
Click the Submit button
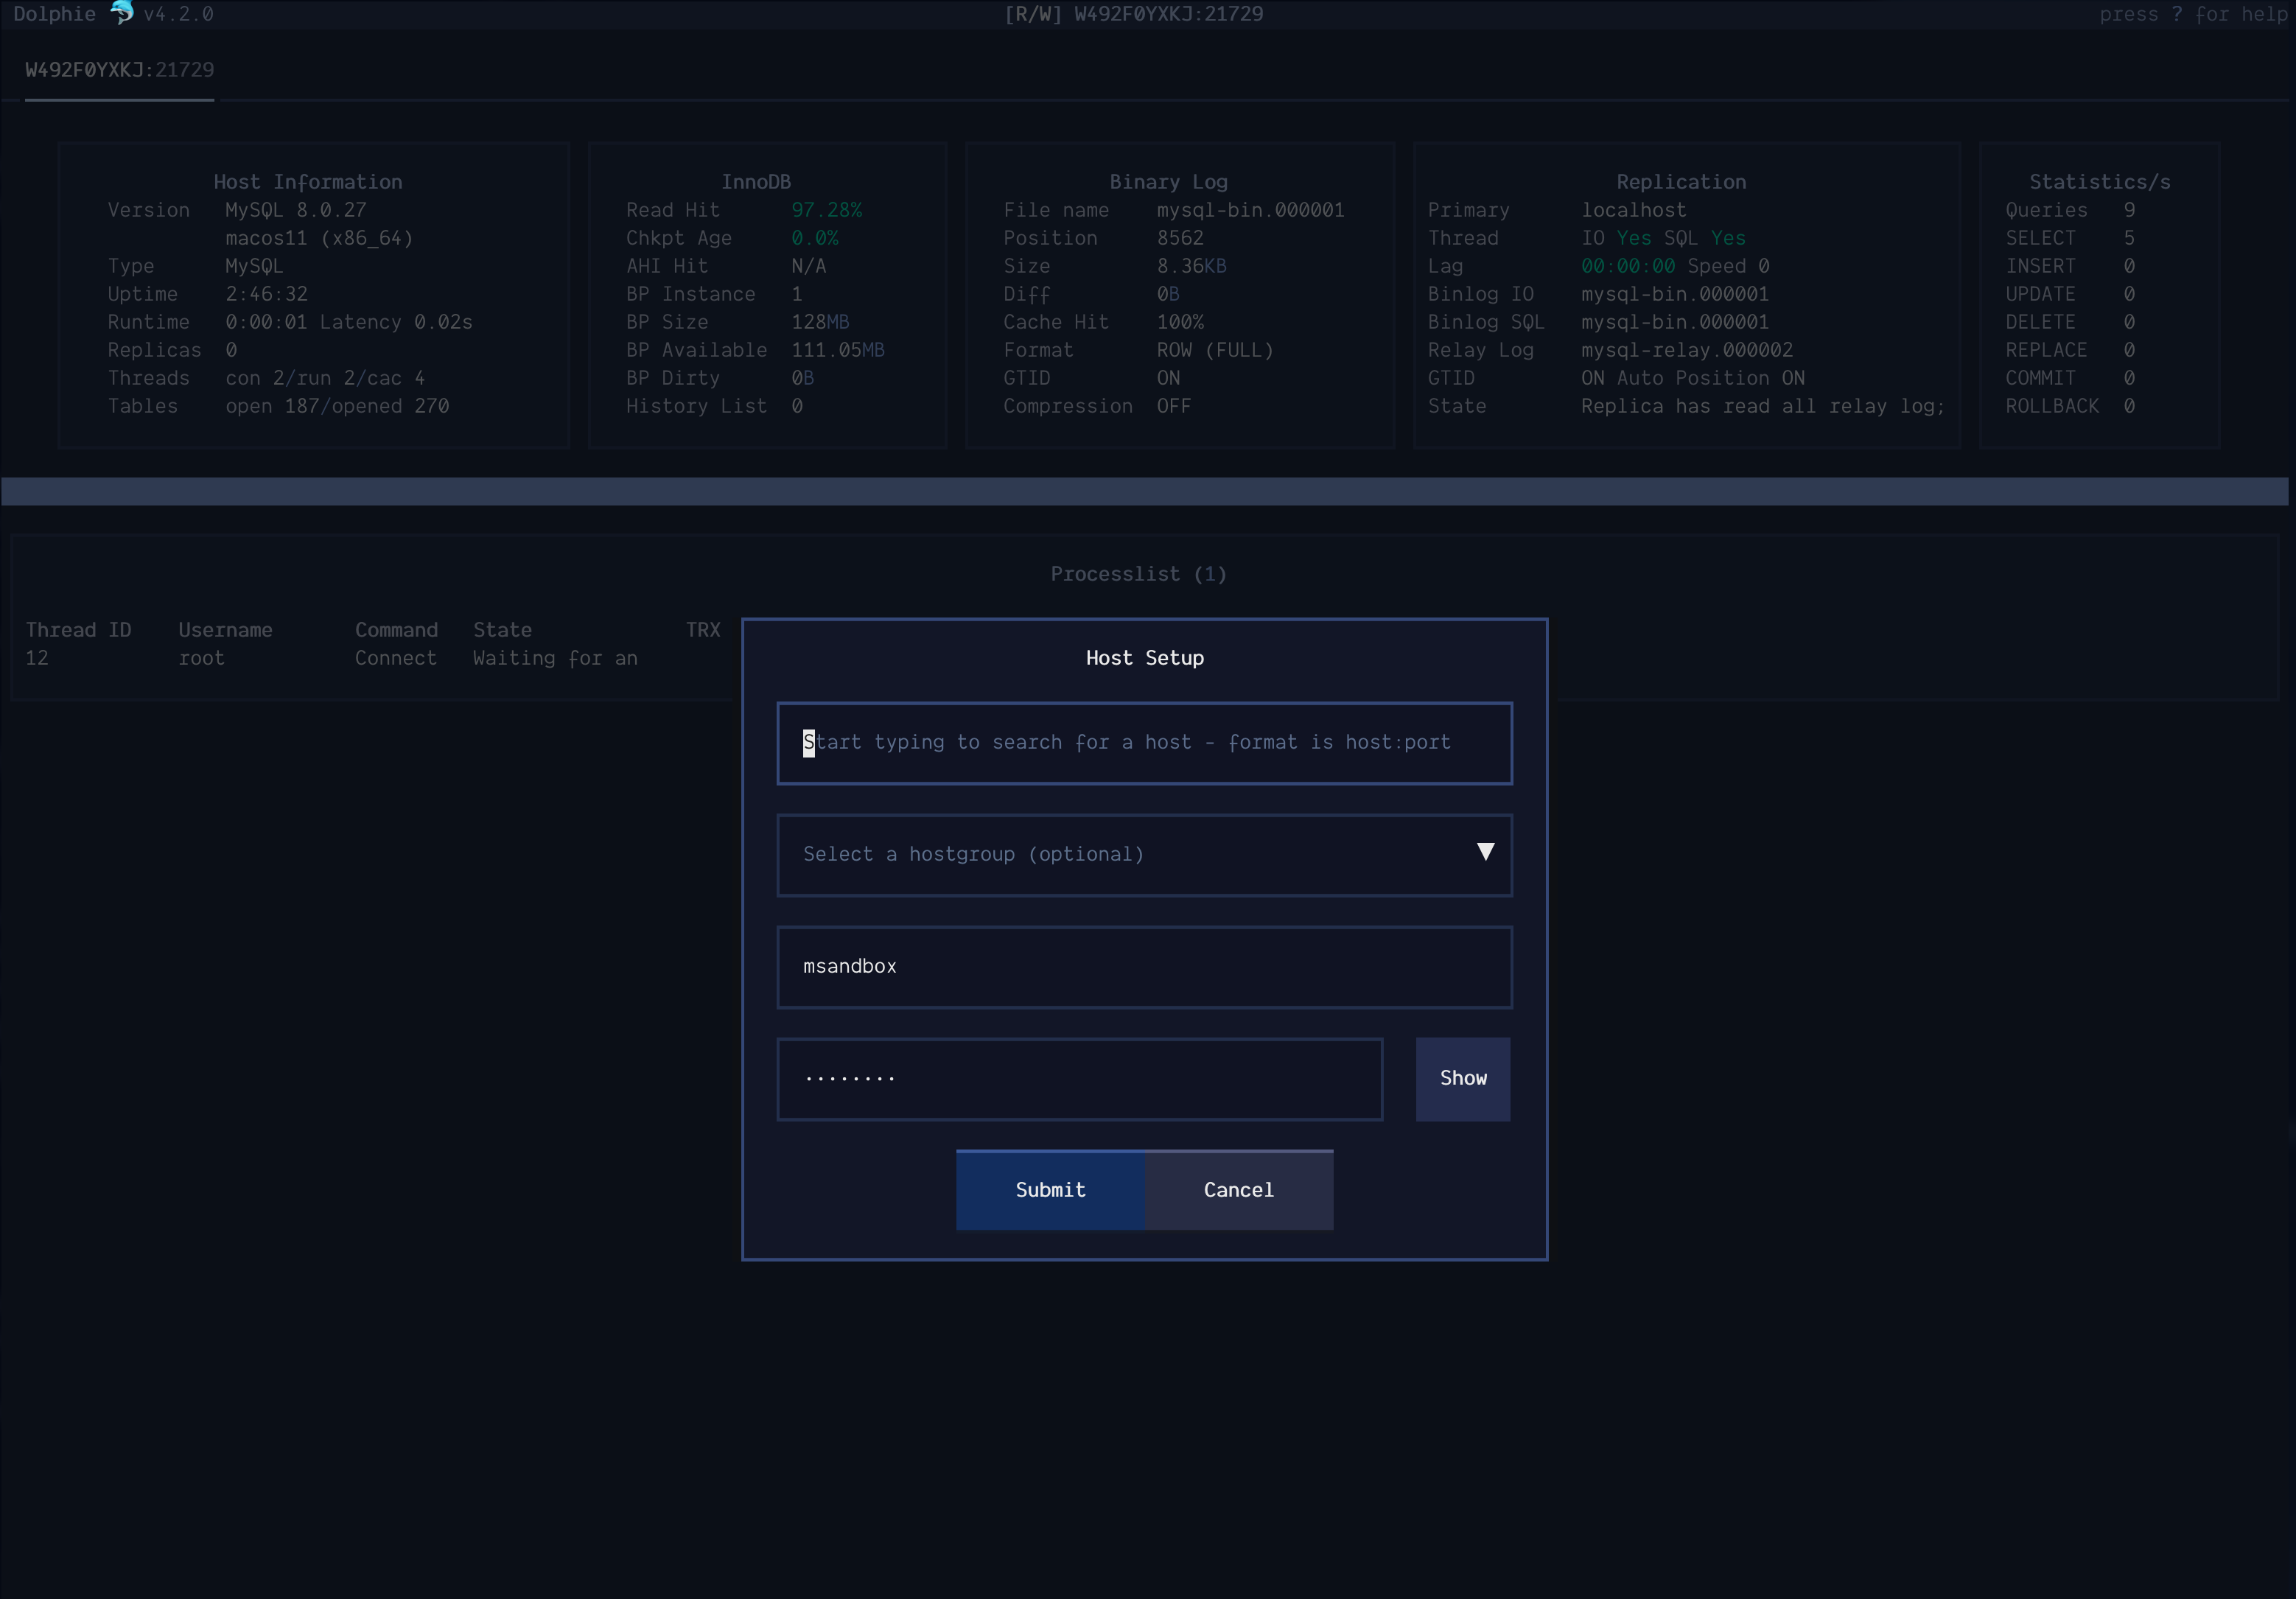pyautogui.click(x=1050, y=1190)
